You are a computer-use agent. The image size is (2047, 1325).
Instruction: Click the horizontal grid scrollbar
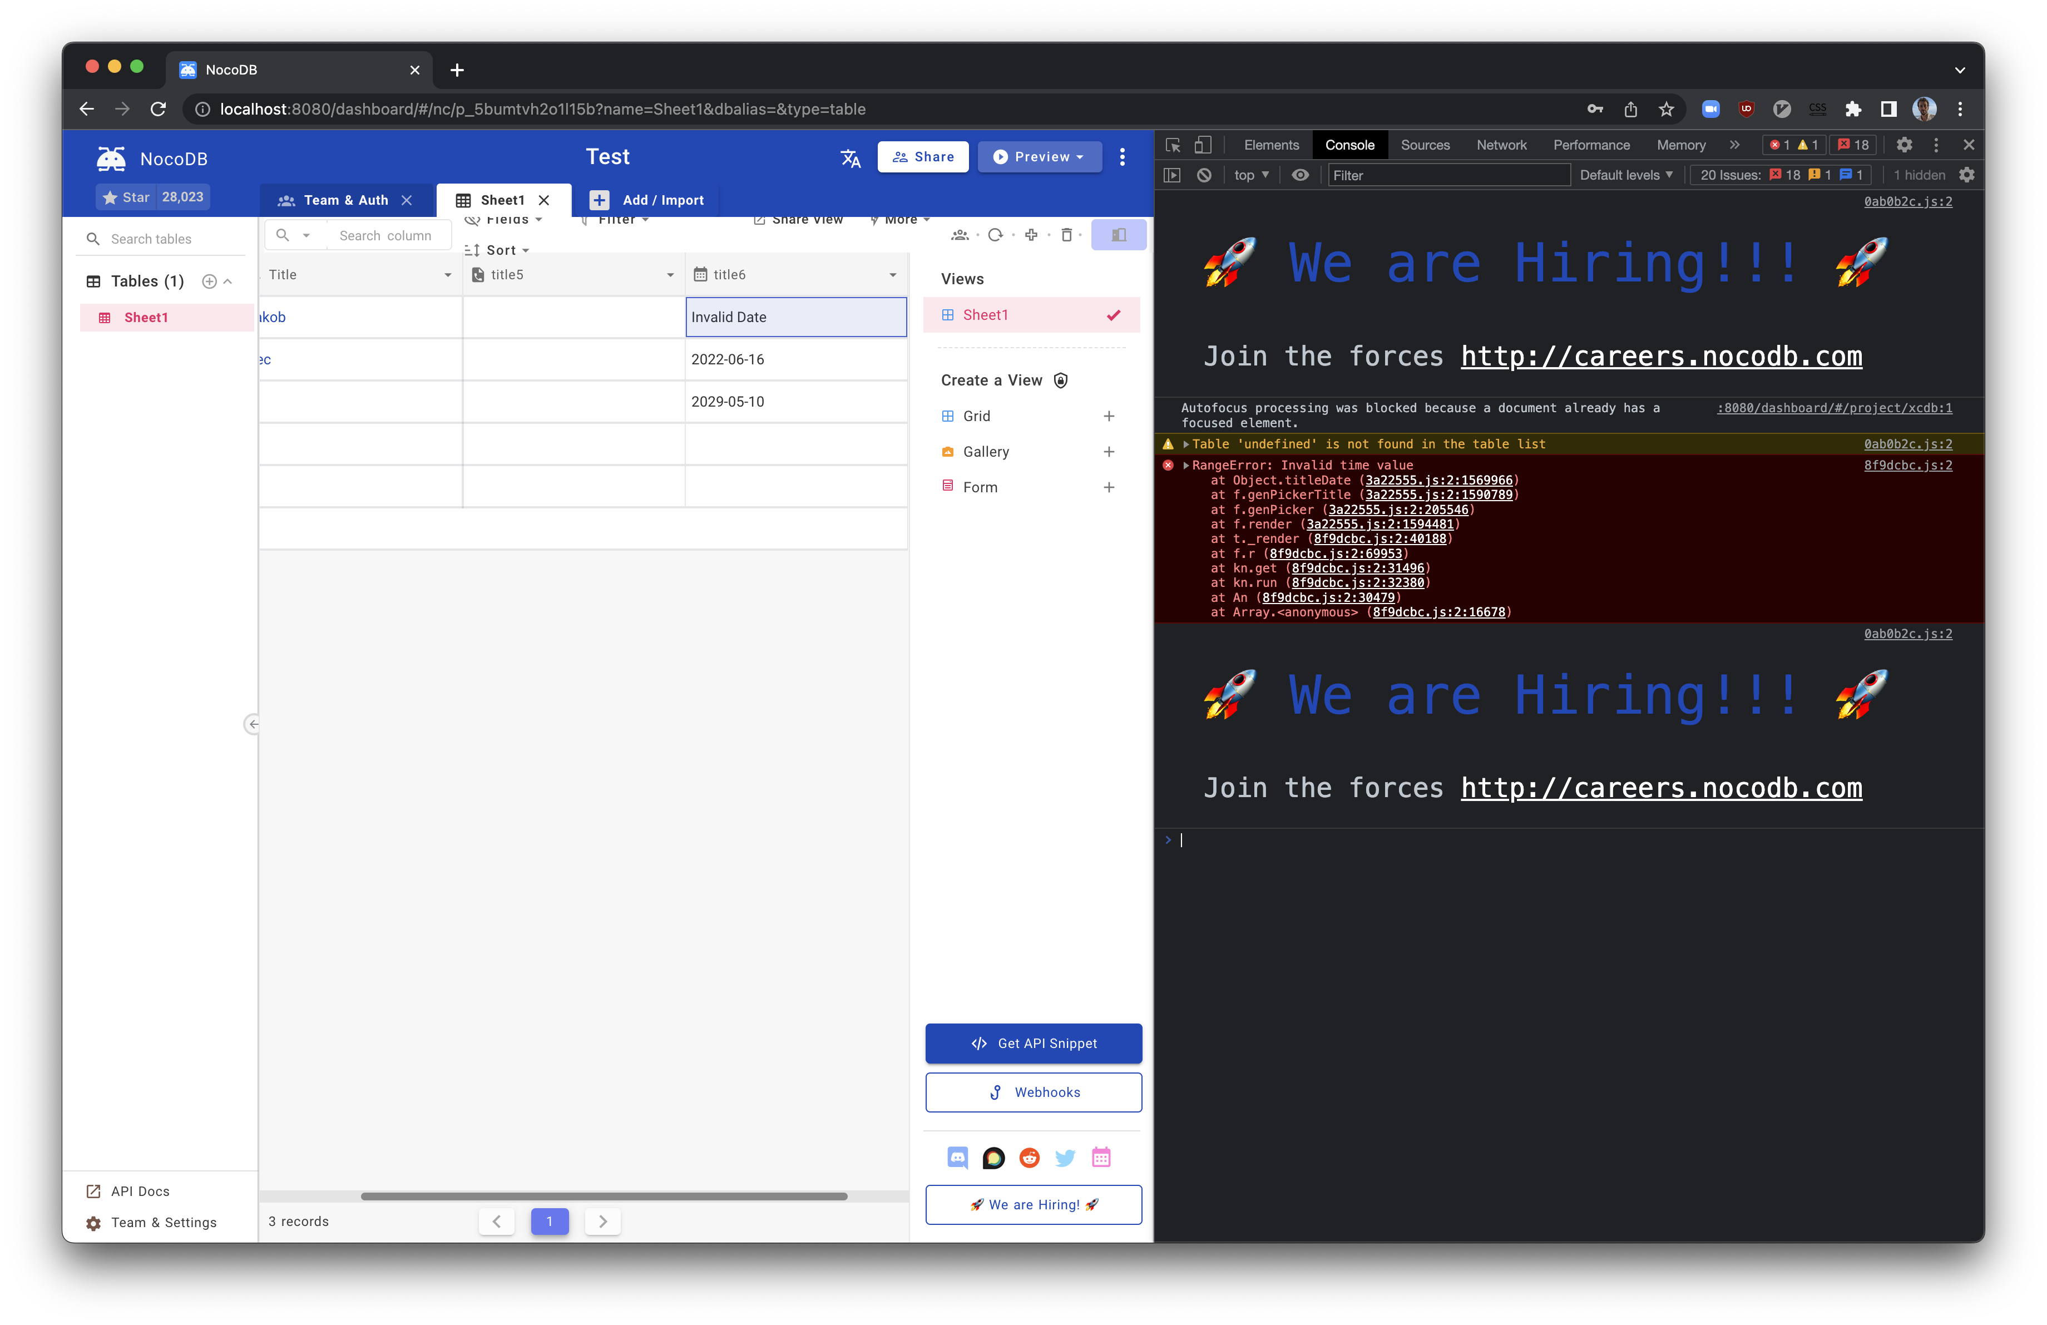click(604, 1196)
